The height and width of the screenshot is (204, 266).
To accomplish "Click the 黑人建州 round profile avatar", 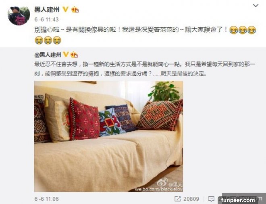I will (19, 16).
